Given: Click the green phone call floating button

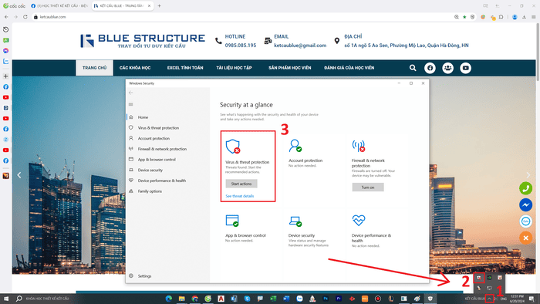Looking at the screenshot, I should click(526, 188).
